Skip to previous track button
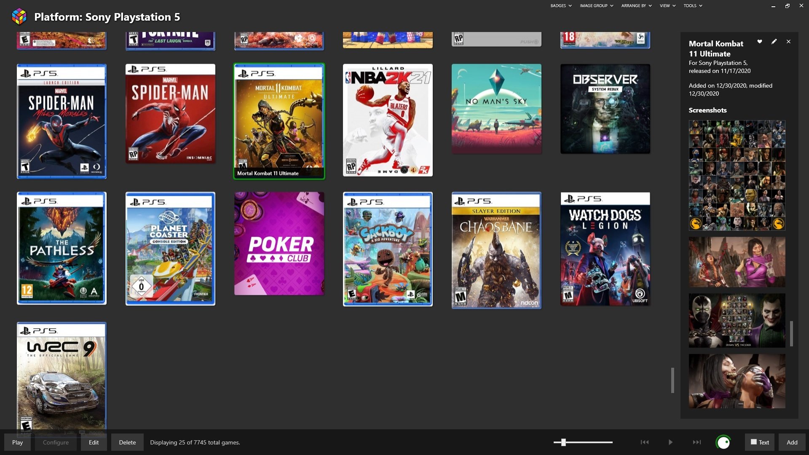The width and height of the screenshot is (809, 455). coord(645,442)
